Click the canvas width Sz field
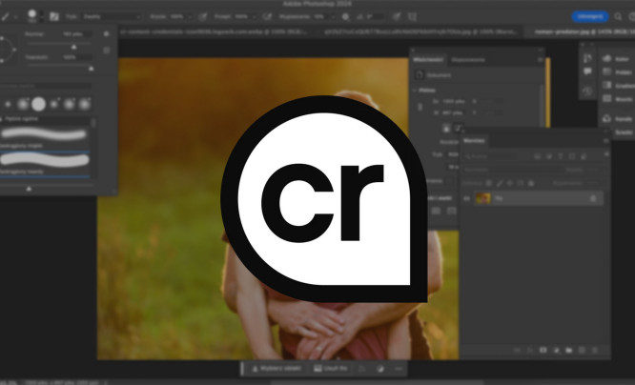This screenshot has width=635, height=385. coord(453,101)
